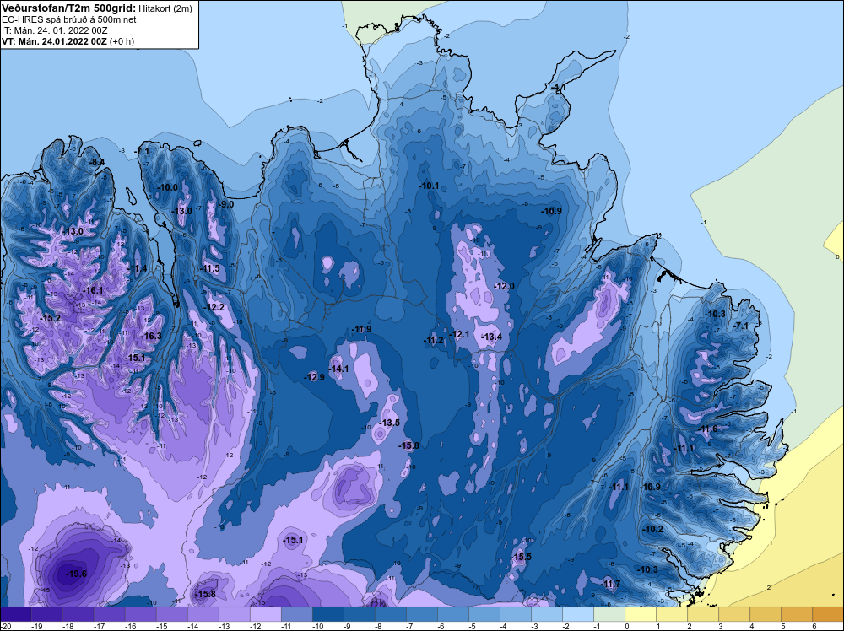Click the -11.6 temperature value

[x=707, y=429]
